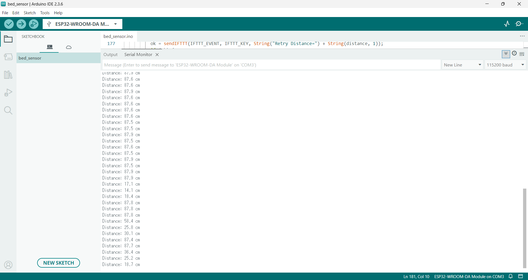Open the Library Manager sidebar icon
The width and height of the screenshot is (528, 280).
coord(8,75)
